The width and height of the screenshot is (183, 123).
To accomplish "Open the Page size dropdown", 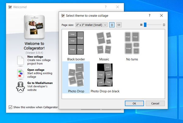I will [91, 25].
